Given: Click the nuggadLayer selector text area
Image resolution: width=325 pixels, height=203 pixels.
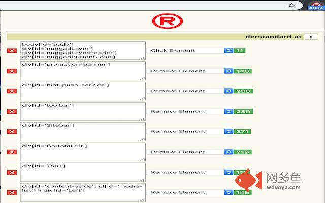Looking at the screenshot, I should pos(83,51).
